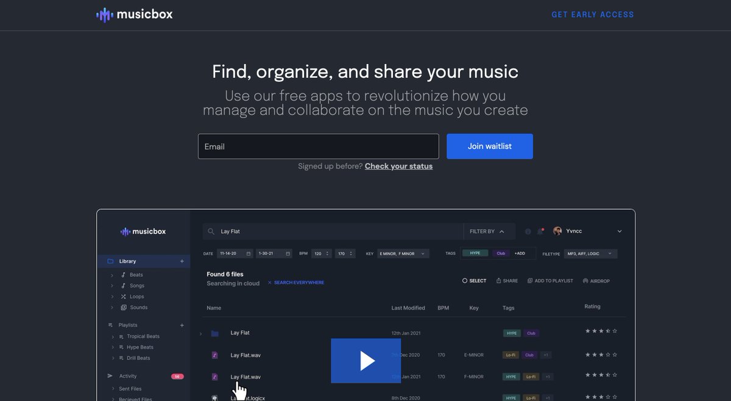Expand the Lay Flat folder row chevron

[x=201, y=334]
